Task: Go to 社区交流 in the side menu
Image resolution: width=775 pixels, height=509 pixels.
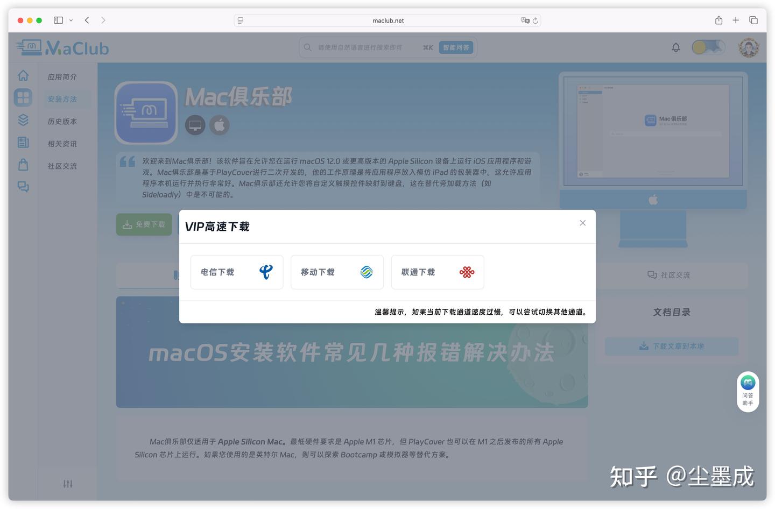Action: (x=62, y=166)
